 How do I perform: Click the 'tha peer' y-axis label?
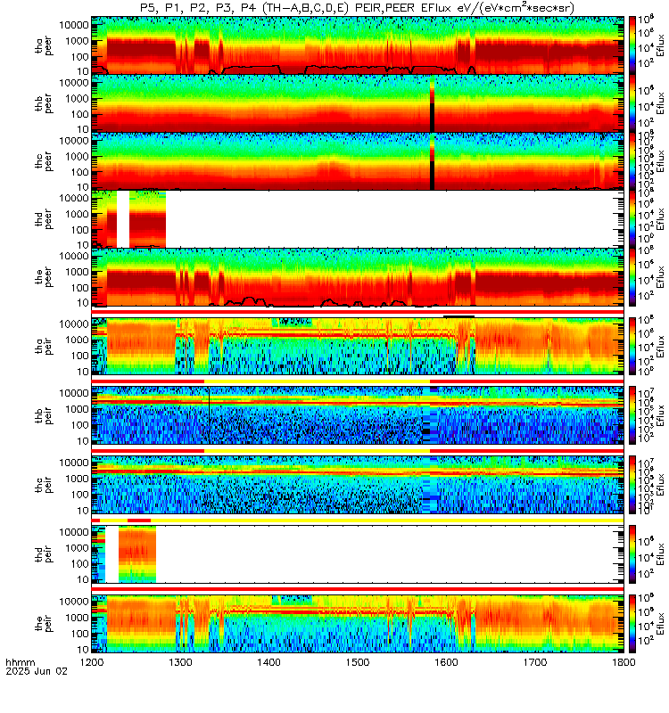[44, 46]
